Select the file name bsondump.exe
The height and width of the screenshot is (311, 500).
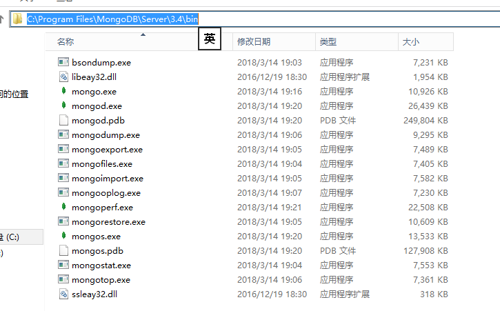point(101,63)
